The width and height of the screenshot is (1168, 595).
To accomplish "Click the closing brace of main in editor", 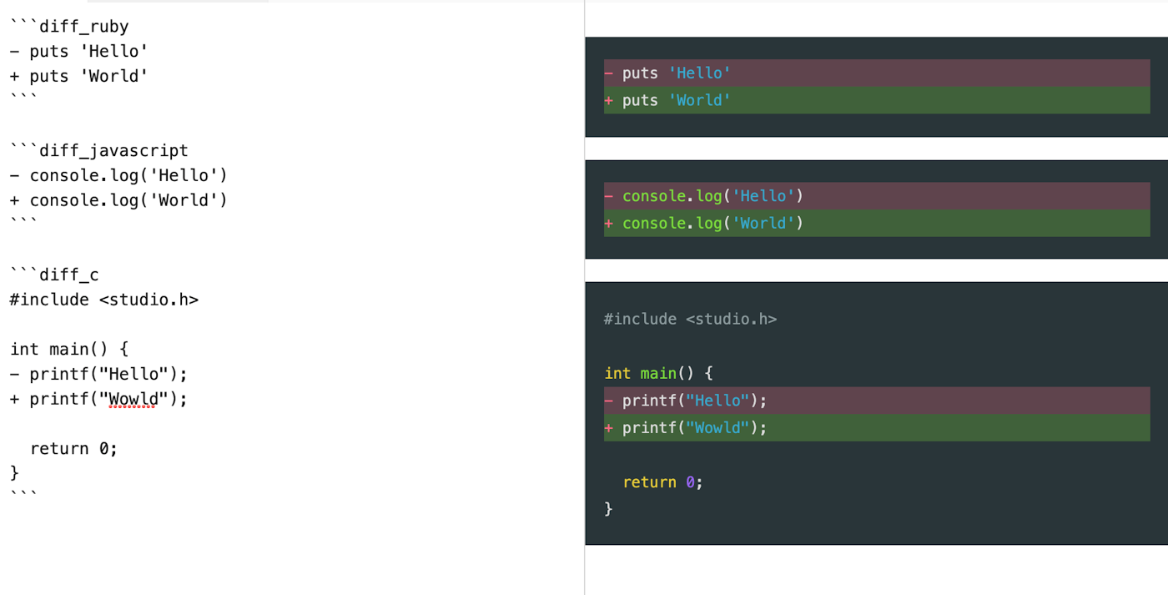I will [x=13, y=472].
